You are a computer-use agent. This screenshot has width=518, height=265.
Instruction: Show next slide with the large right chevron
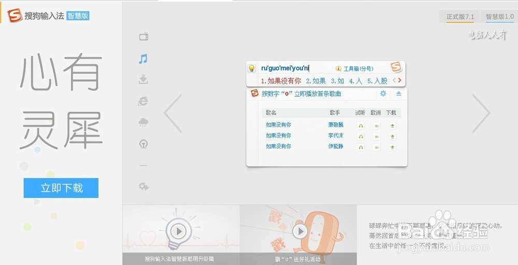481,113
